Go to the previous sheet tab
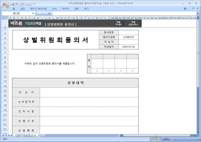The image size is (201, 142). [x=6, y=136]
